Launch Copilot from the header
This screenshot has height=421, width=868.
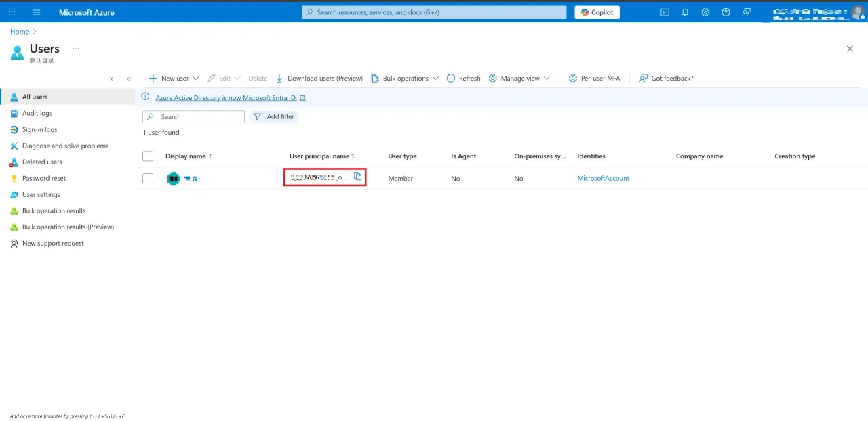coord(597,12)
